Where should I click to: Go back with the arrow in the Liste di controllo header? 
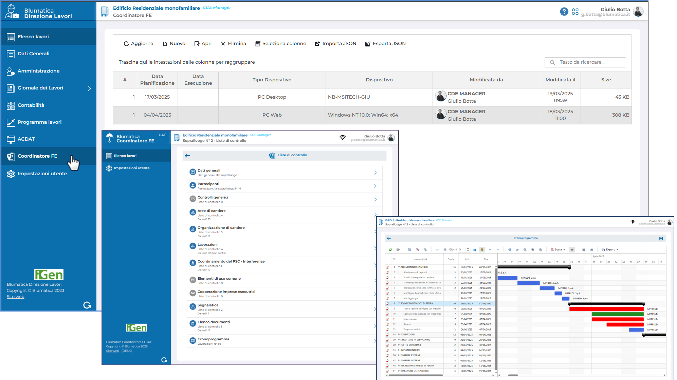point(187,156)
